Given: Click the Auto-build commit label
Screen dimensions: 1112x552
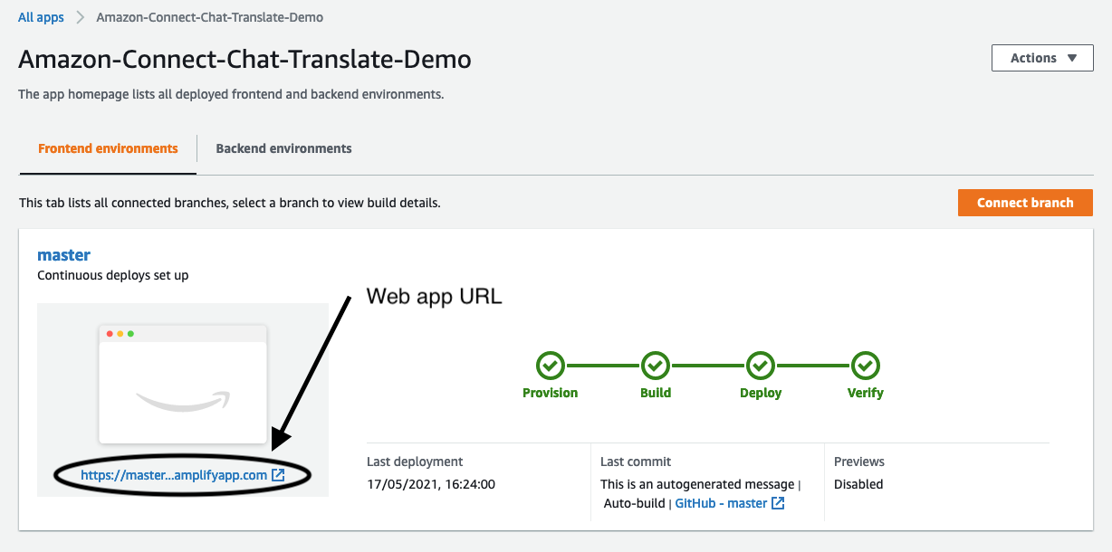Looking at the screenshot, I should pos(634,503).
